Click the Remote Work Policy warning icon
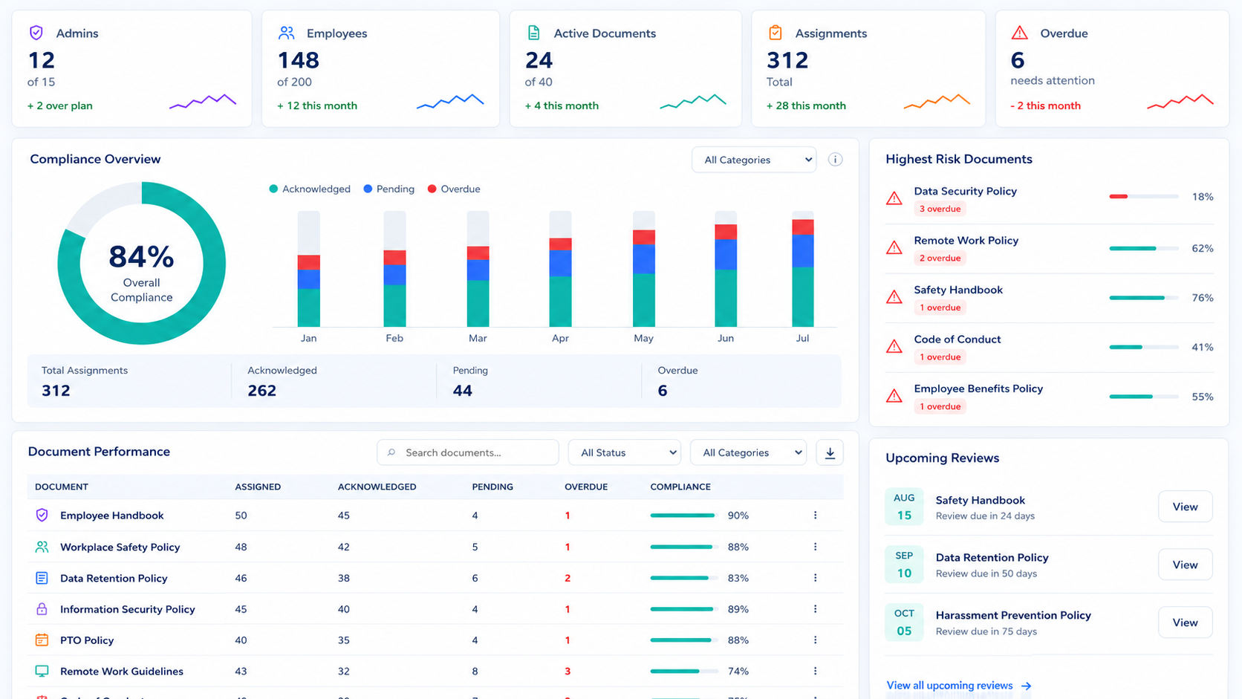Screen dimensions: 1242x699 (894, 248)
